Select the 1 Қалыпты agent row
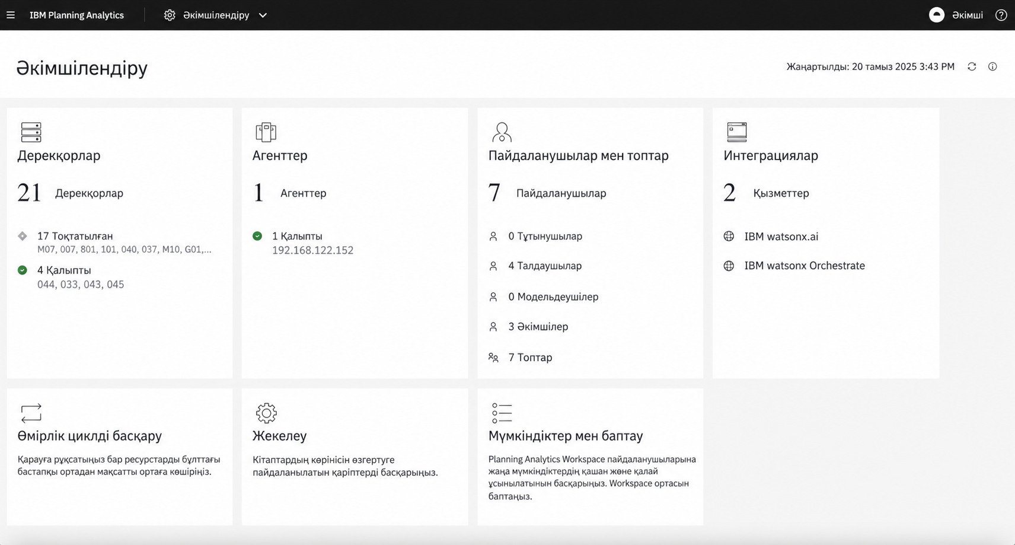 (297, 236)
